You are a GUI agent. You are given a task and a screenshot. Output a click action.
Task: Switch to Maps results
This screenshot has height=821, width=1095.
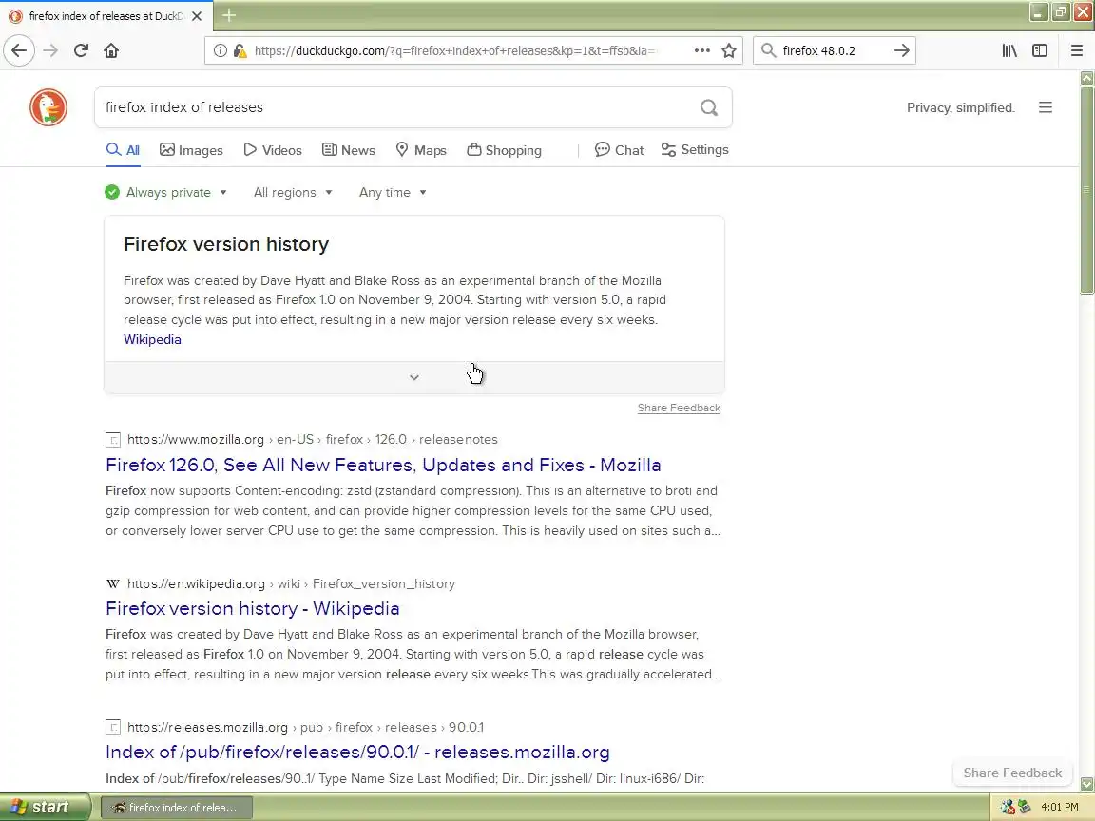click(x=421, y=150)
